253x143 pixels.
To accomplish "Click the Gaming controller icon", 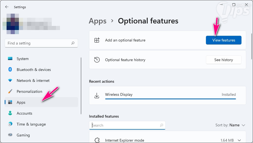I will [10, 135].
